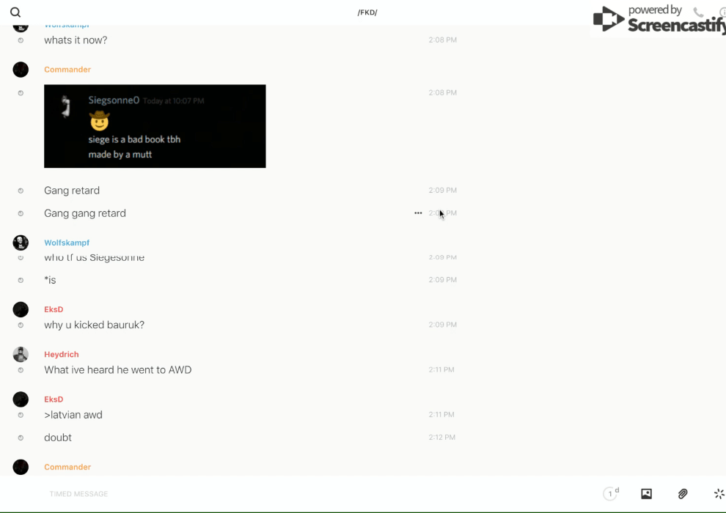Open the Siegsonne0 screenshot image

[155, 126]
